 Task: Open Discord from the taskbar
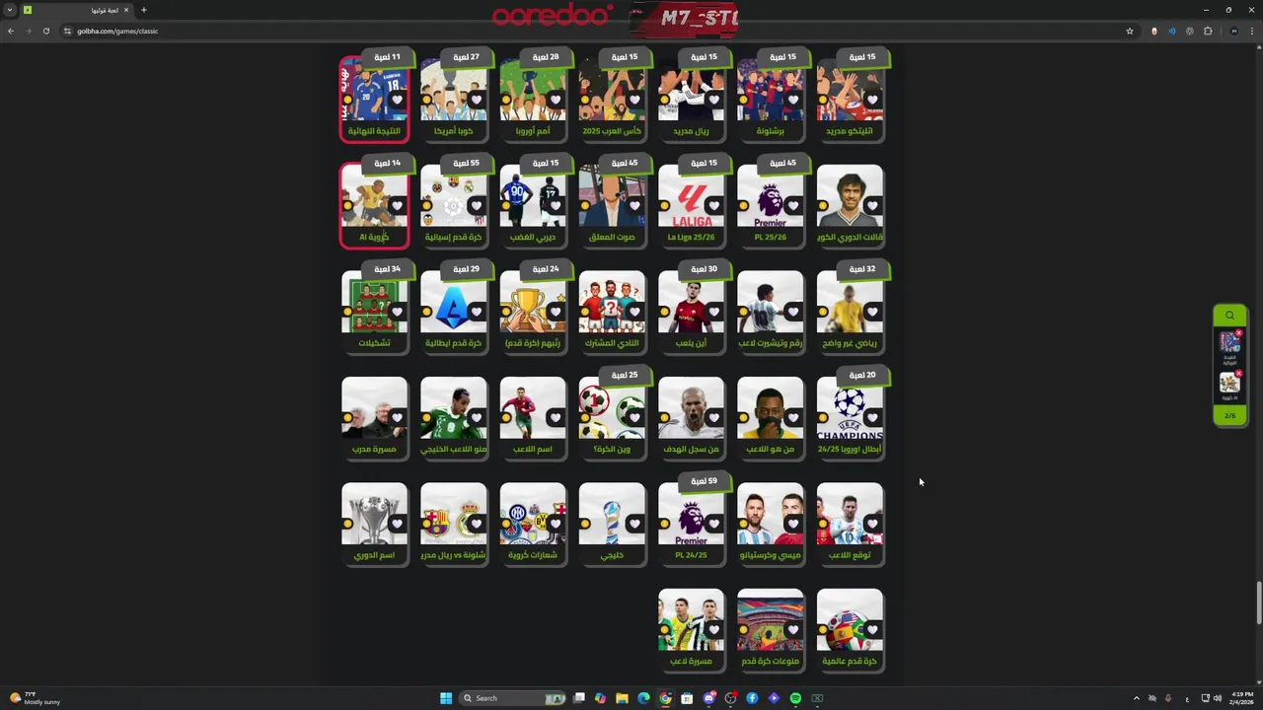point(708,698)
